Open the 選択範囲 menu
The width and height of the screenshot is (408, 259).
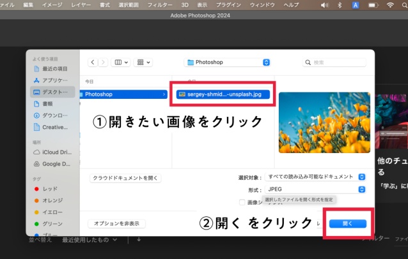[129, 4]
